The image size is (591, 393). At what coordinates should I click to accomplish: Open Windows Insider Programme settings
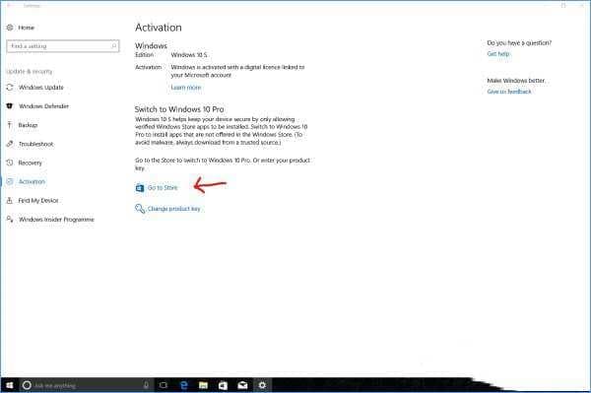[56, 220]
